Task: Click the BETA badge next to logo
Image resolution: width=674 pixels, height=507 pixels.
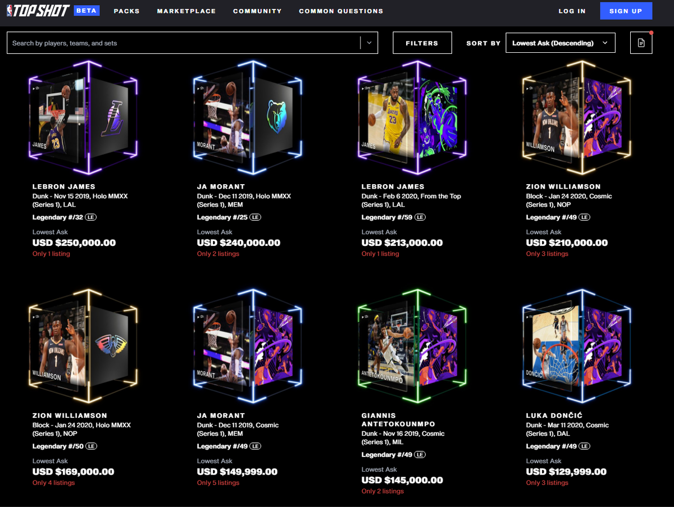Action: point(87,10)
